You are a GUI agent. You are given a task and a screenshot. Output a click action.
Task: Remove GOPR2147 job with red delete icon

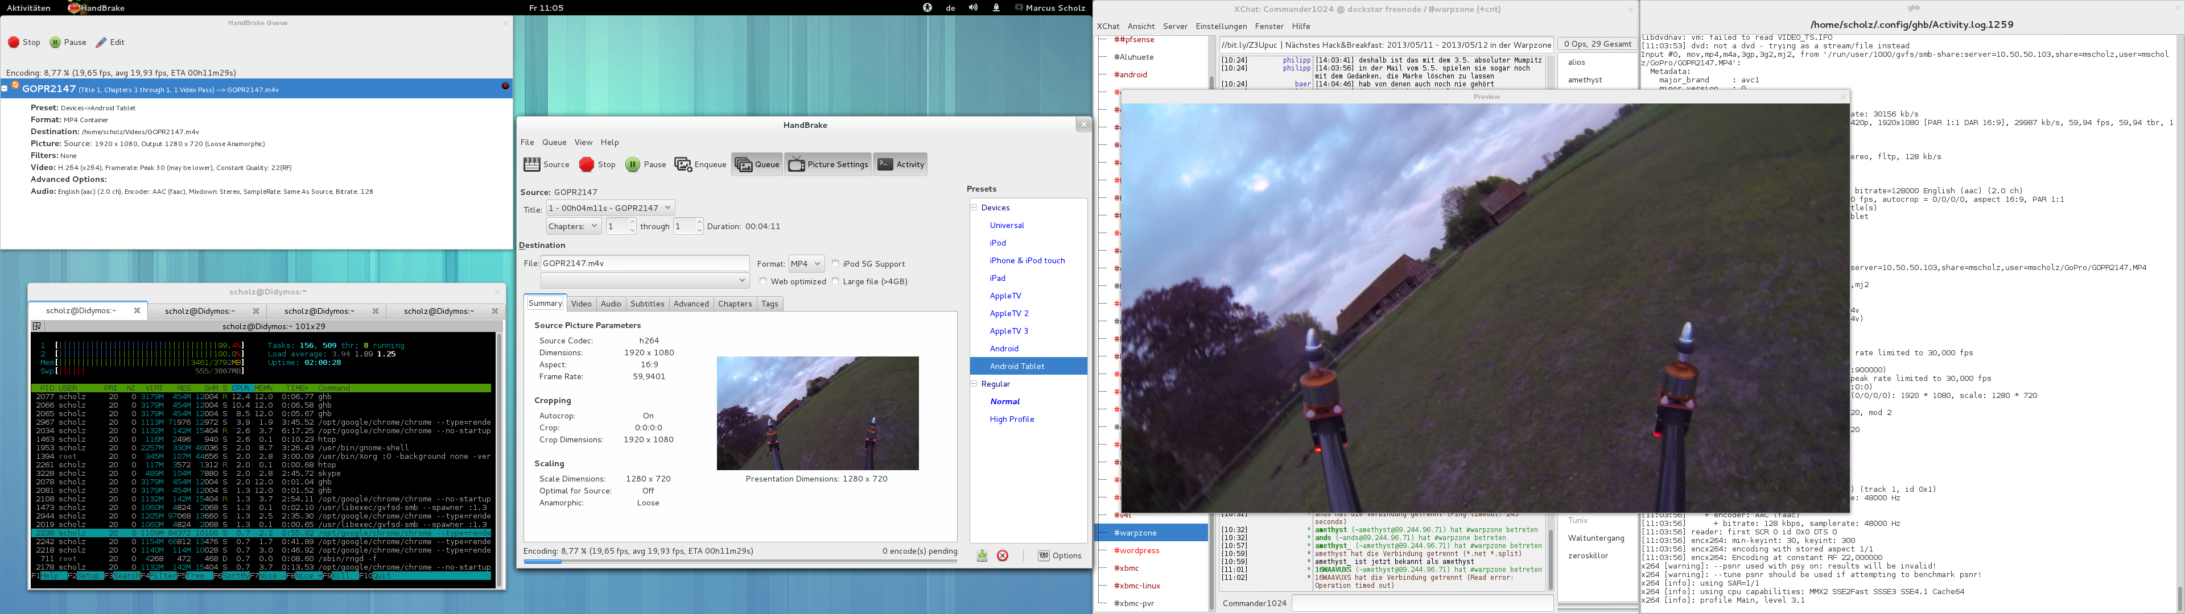click(x=505, y=86)
